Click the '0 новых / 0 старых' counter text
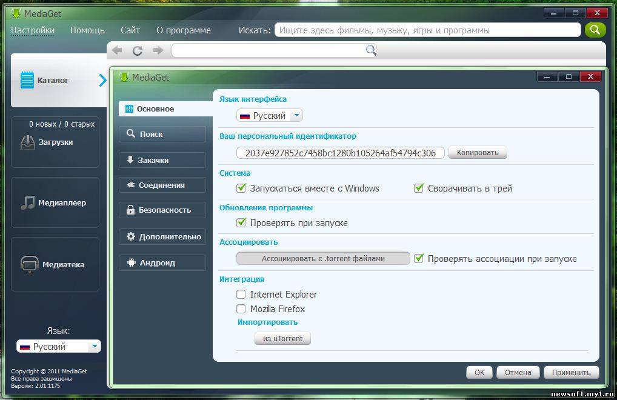 click(x=62, y=124)
